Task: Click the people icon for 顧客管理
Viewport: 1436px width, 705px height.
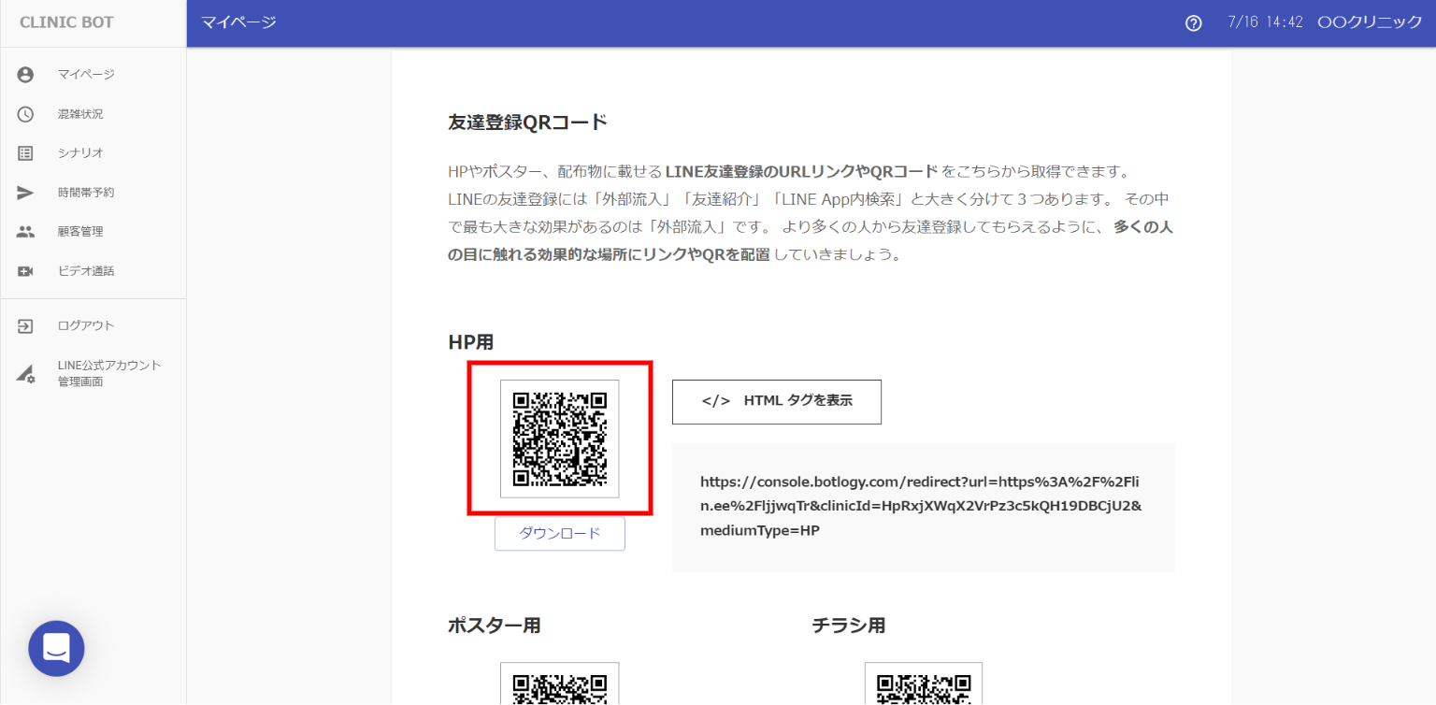Action: (x=25, y=232)
